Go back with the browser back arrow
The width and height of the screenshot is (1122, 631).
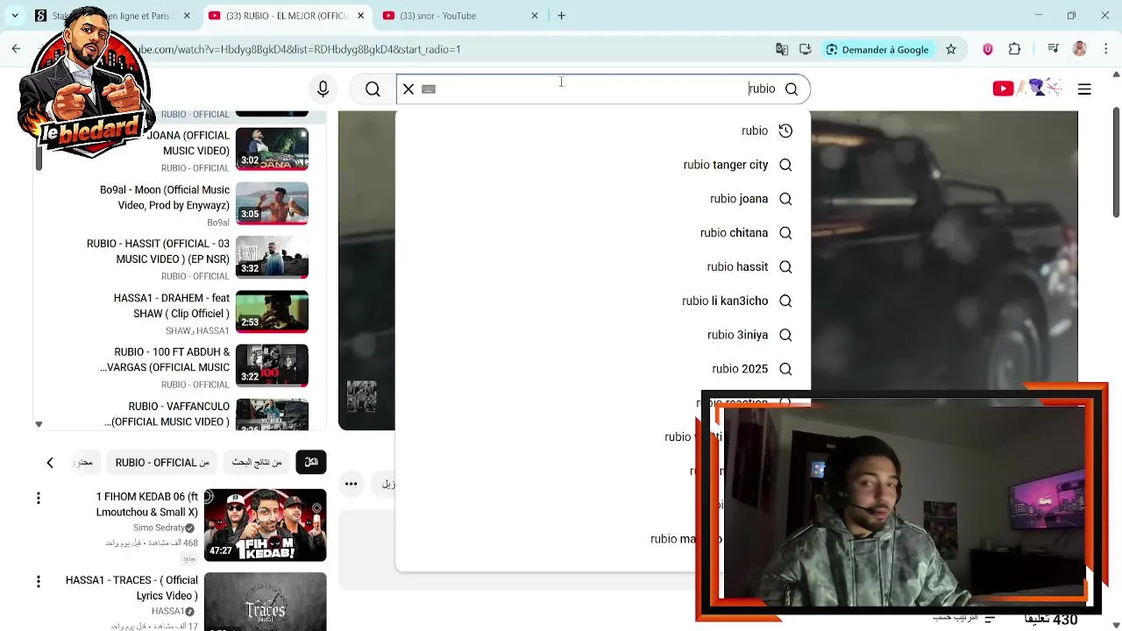16,49
